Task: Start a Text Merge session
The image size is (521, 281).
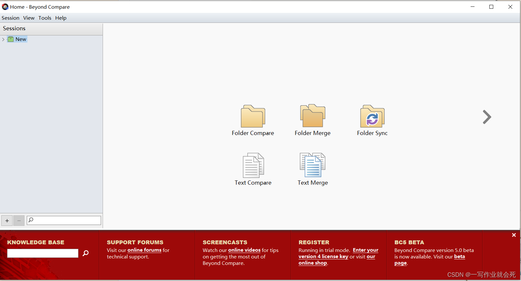Action: click(312, 165)
